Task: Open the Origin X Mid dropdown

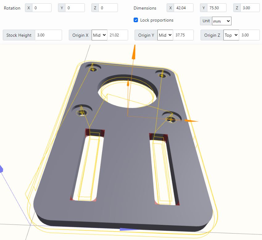Action: pyautogui.click(x=99, y=35)
